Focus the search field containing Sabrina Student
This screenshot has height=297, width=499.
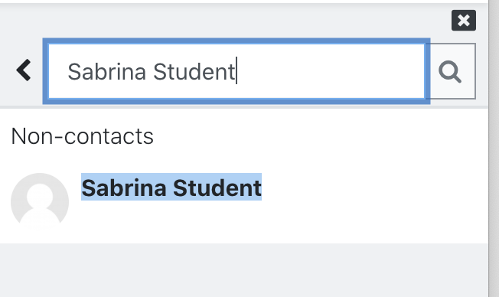pos(236,71)
